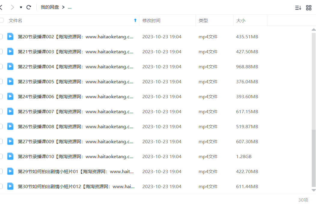This screenshot has width=316, height=204.
Task: Click video icon of 第24节录播课006
Action: point(10,96)
